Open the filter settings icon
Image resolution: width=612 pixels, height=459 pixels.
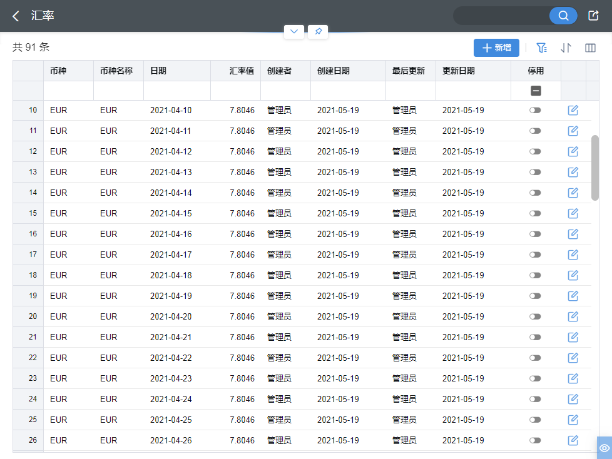point(541,48)
